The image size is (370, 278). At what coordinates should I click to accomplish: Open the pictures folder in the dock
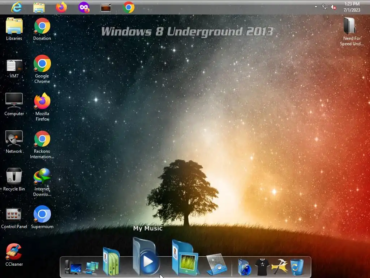(x=185, y=258)
